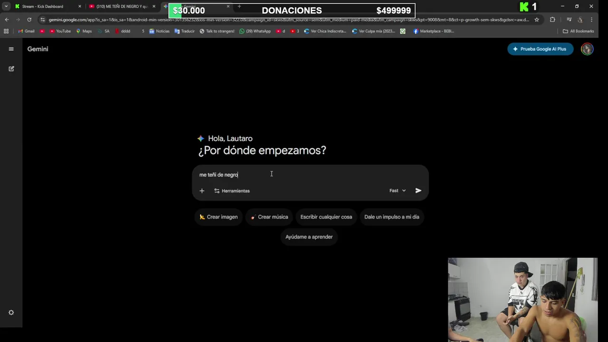This screenshot has height=342, width=608.
Task: Open the bookmarks bar apps grid icon
Action: point(6,31)
